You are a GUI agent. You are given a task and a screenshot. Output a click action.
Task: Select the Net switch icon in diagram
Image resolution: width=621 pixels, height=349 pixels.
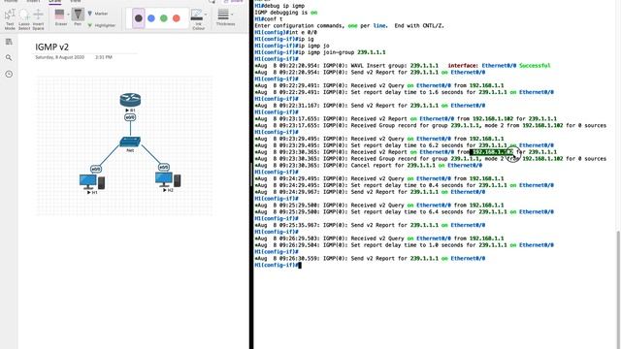click(130, 142)
